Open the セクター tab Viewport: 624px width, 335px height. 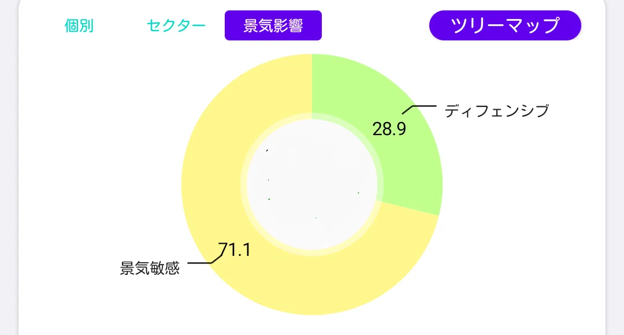pyautogui.click(x=176, y=25)
